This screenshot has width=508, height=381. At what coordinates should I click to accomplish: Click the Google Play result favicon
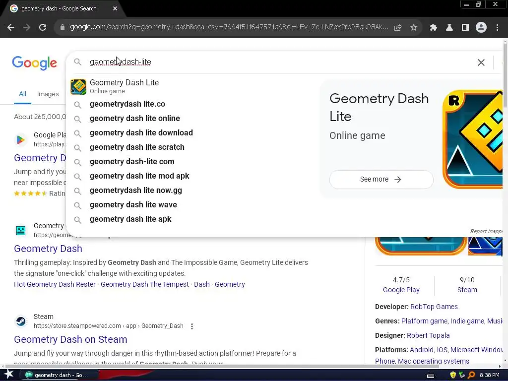click(21, 139)
